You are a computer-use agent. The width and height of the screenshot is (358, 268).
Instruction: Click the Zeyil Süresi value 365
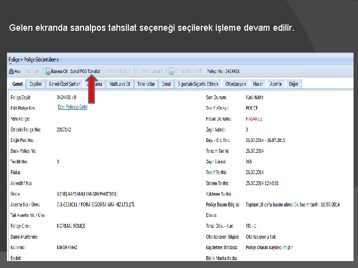click(x=249, y=162)
